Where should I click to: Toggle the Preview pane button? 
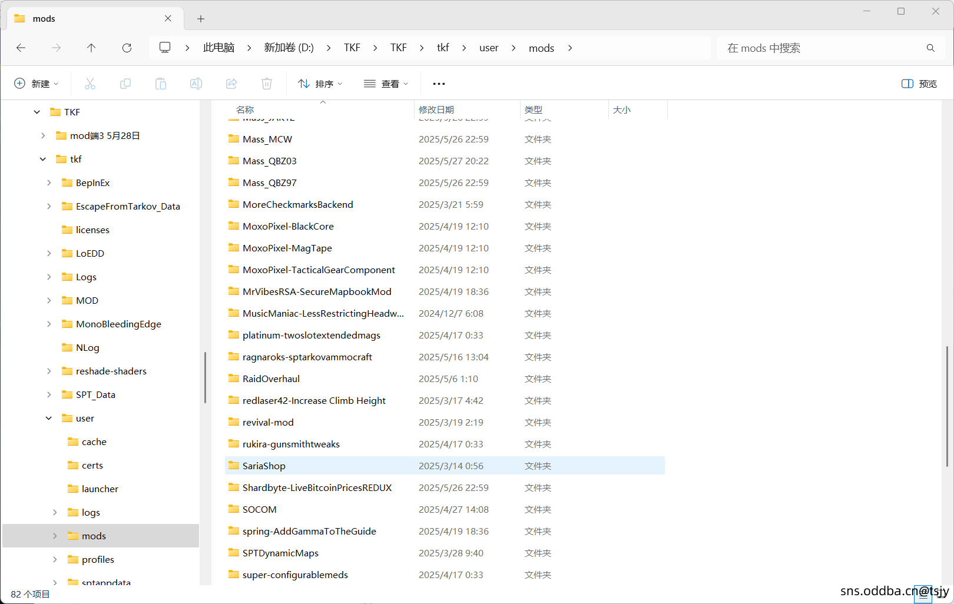click(x=919, y=84)
